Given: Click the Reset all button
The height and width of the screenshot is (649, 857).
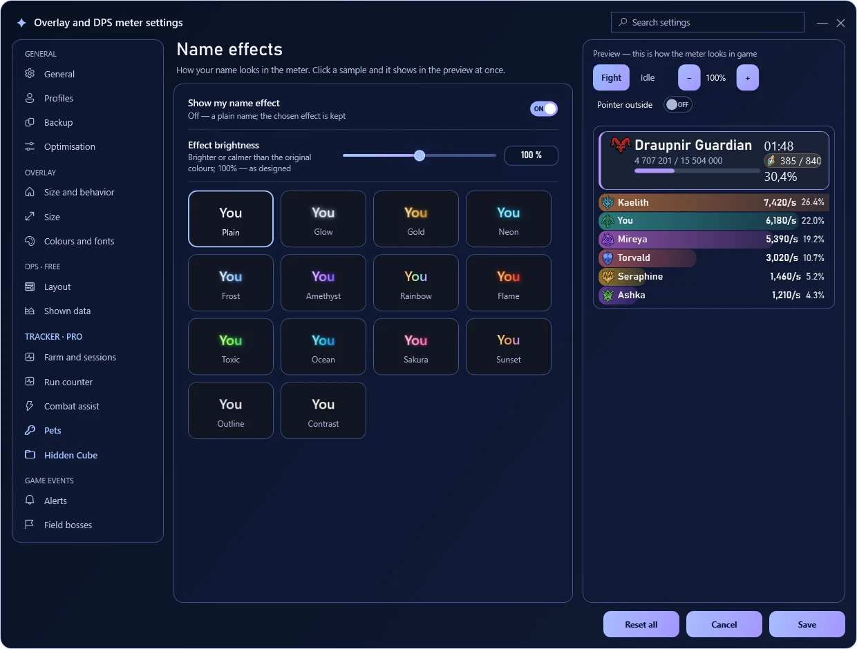Looking at the screenshot, I should click(641, 624).
